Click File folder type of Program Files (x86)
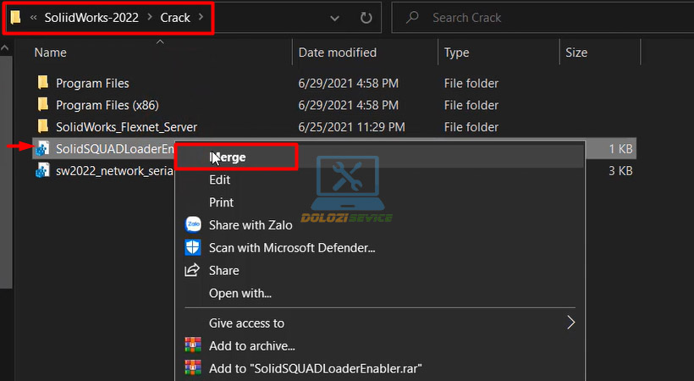This screenshot has height=381, width=694. (471, 106)
